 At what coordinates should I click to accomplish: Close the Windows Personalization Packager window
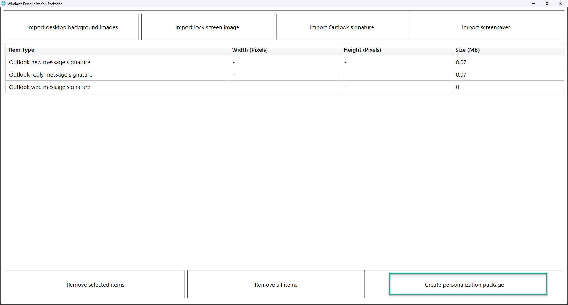561,4
